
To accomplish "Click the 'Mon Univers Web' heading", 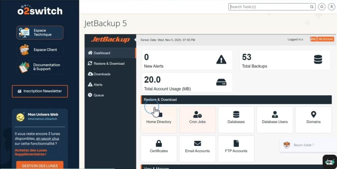I will coord(43,115).
